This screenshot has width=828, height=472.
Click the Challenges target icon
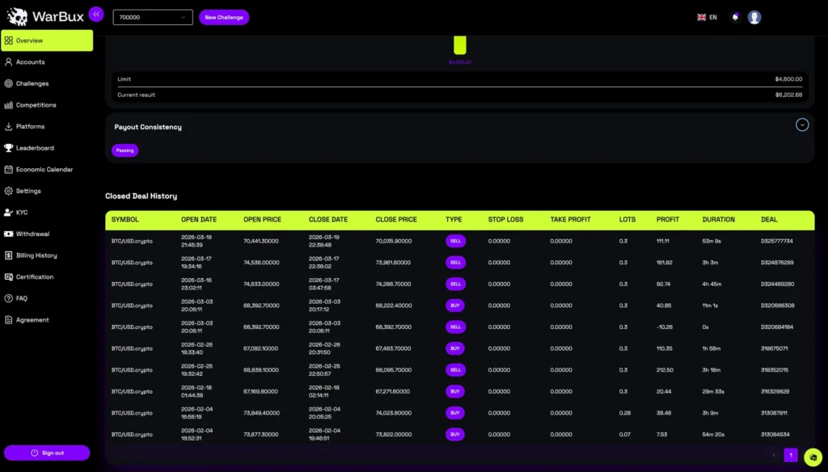[x=8, y=83]
